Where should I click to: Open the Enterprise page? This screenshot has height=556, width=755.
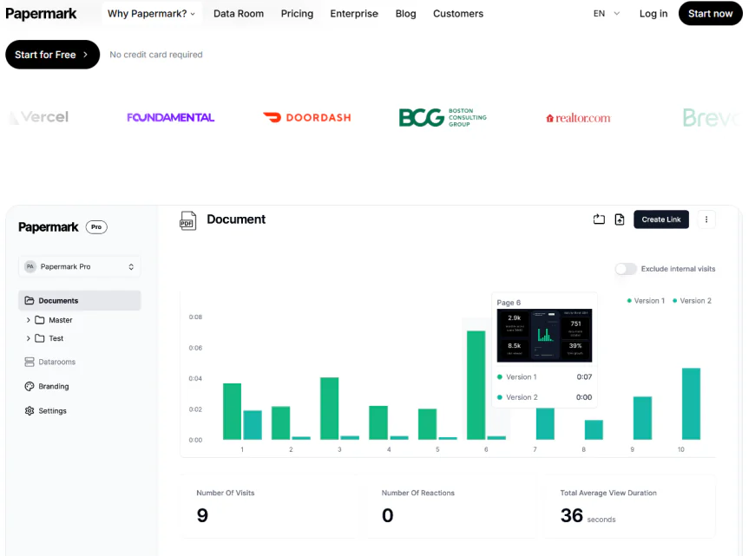pos(354,14)
